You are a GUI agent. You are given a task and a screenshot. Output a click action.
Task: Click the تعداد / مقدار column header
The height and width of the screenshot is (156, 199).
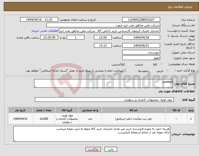coord(44,110)
